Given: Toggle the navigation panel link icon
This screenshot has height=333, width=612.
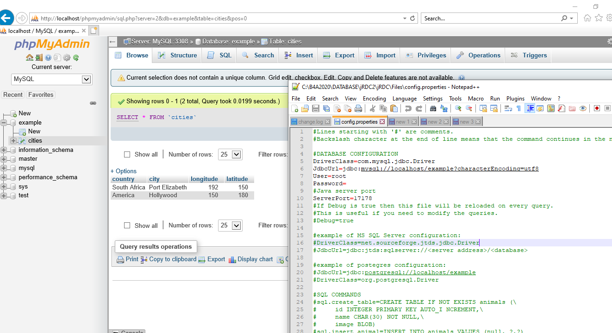Looking at the screenshot, I should tap(93, 103).
